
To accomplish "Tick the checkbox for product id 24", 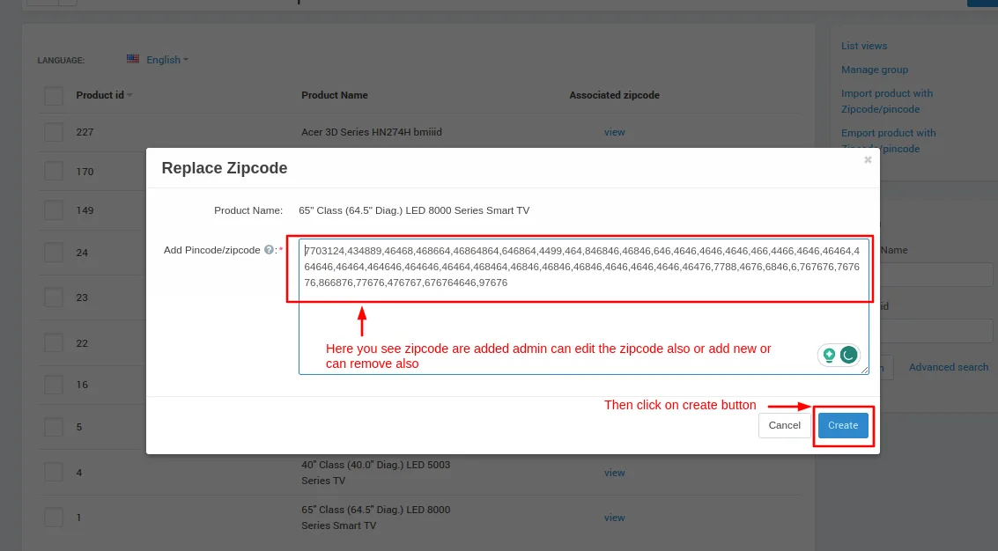I will pyautogui.click(x=54, y=253).
